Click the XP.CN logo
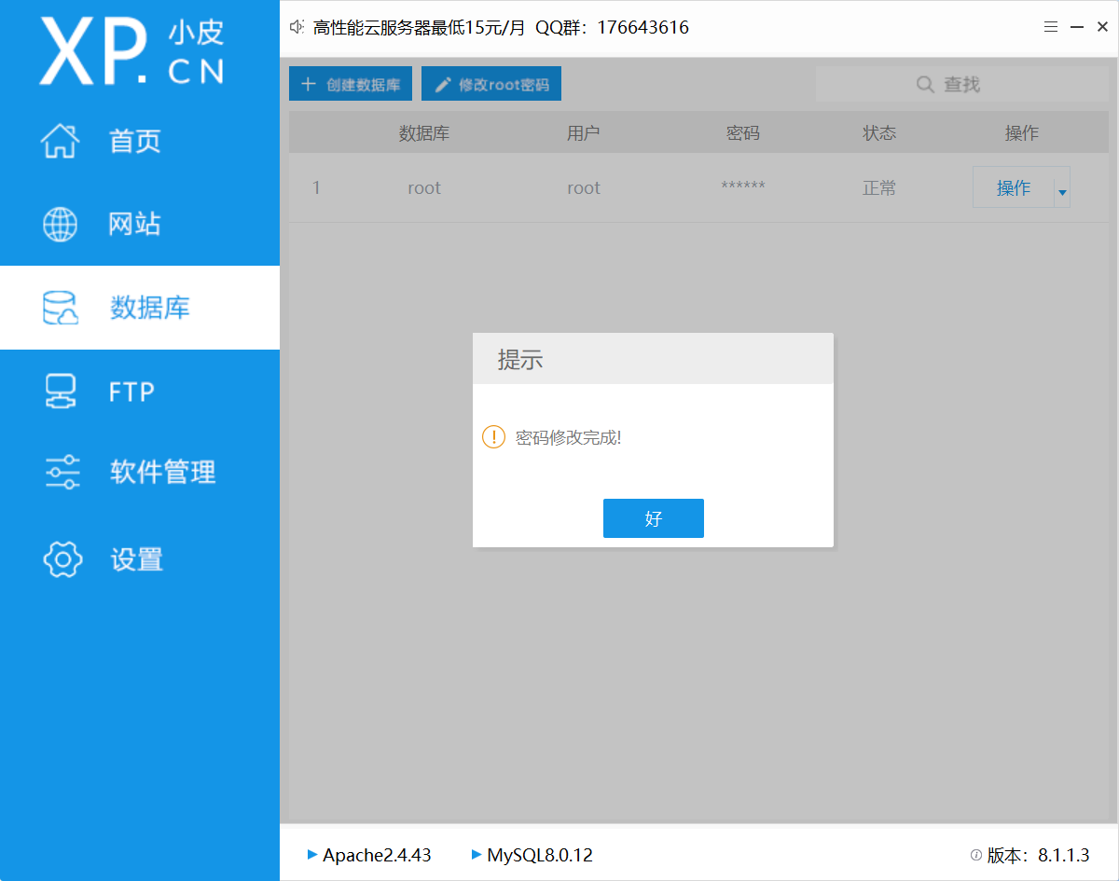The height and width of the screenshot is (881, 1119). point(131,49)
